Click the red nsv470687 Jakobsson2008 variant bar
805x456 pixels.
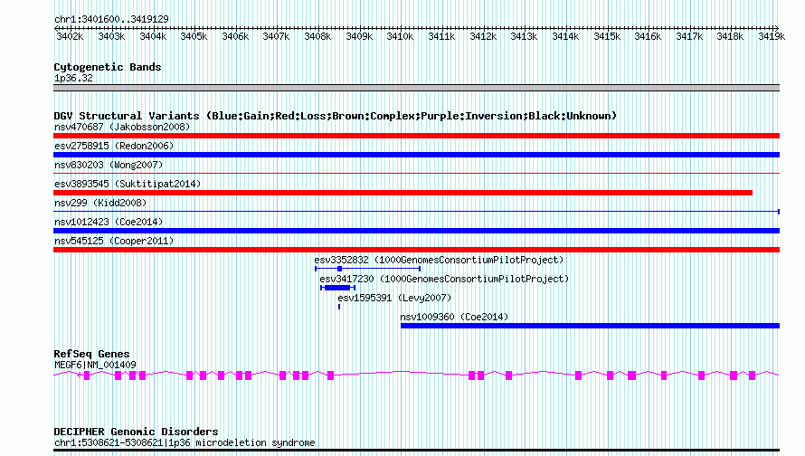(416, 136)
